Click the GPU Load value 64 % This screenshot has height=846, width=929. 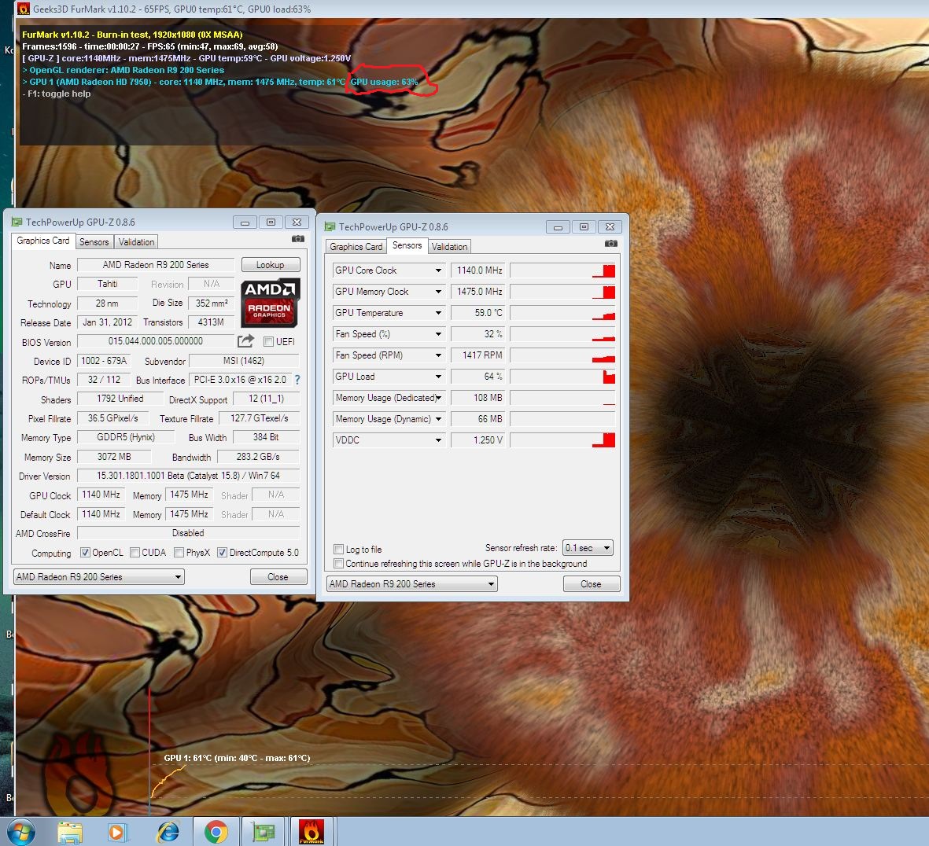[478, 377]
